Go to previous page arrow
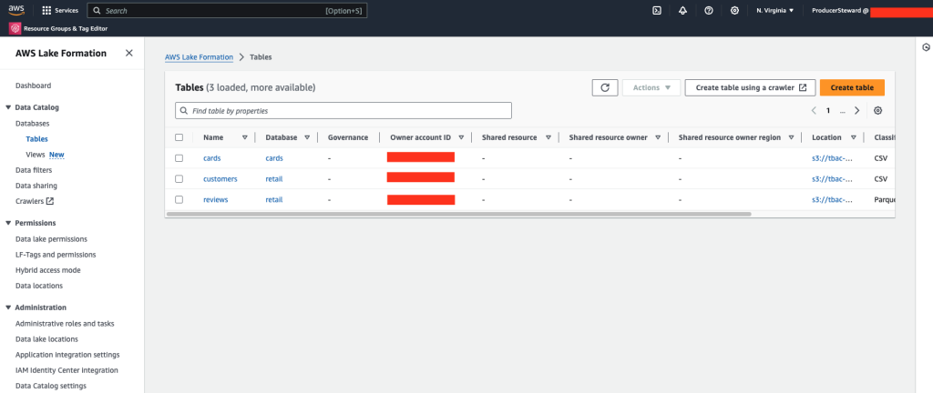Image resolution: width=933 pixels, height=393 pixels. pos(814,110)
